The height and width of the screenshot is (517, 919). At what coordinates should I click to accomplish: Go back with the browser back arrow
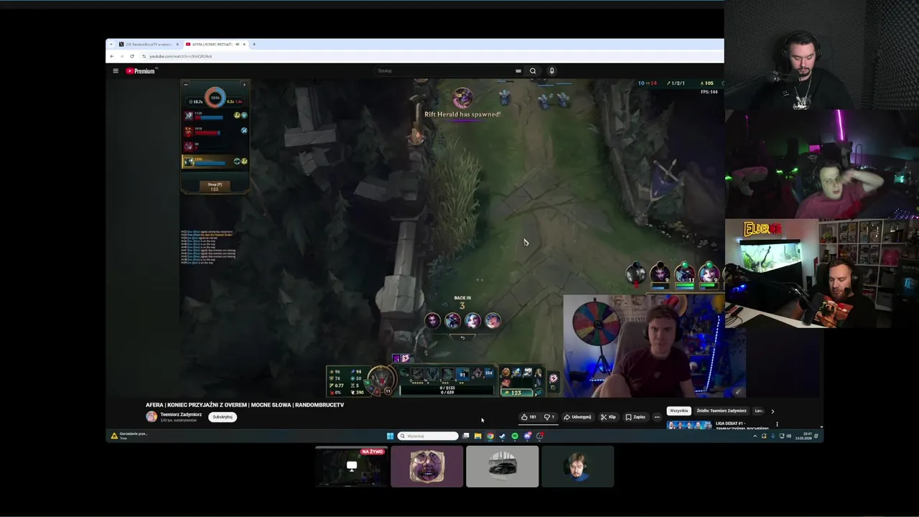(112, 56)
